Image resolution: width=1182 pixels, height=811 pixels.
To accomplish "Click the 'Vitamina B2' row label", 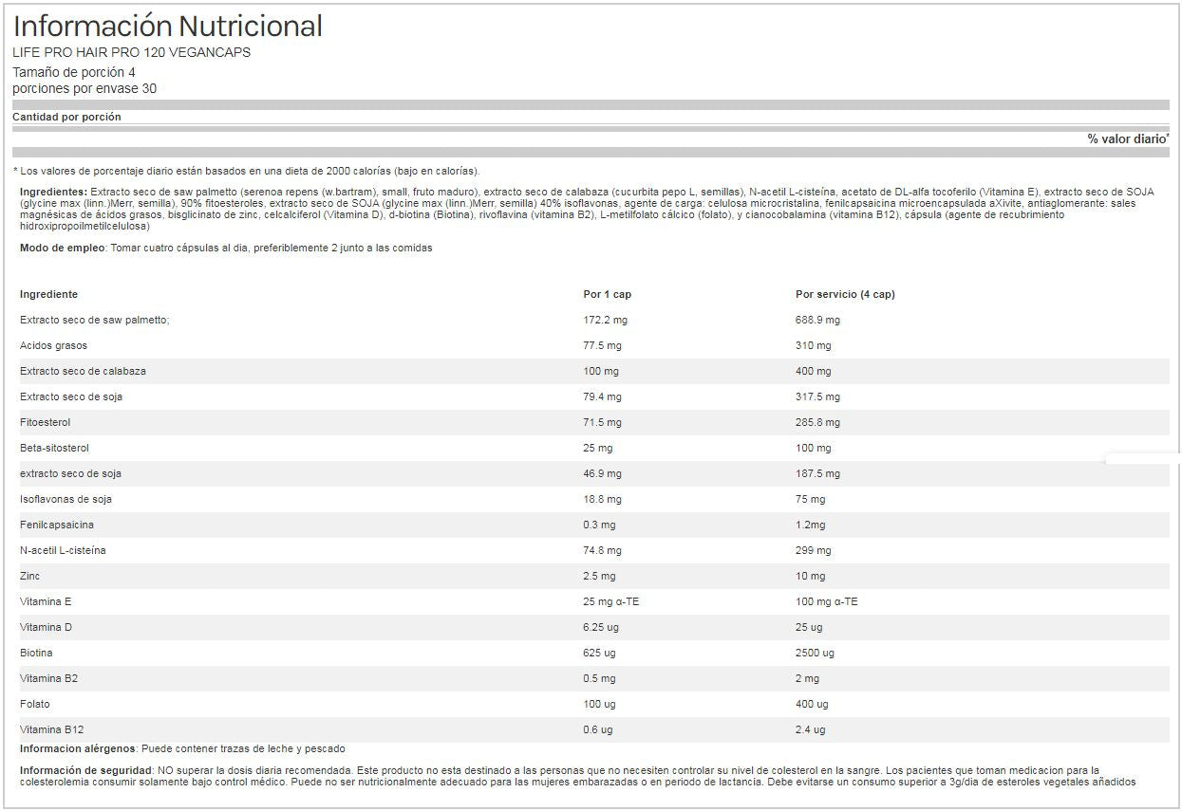I will (48, 678).
